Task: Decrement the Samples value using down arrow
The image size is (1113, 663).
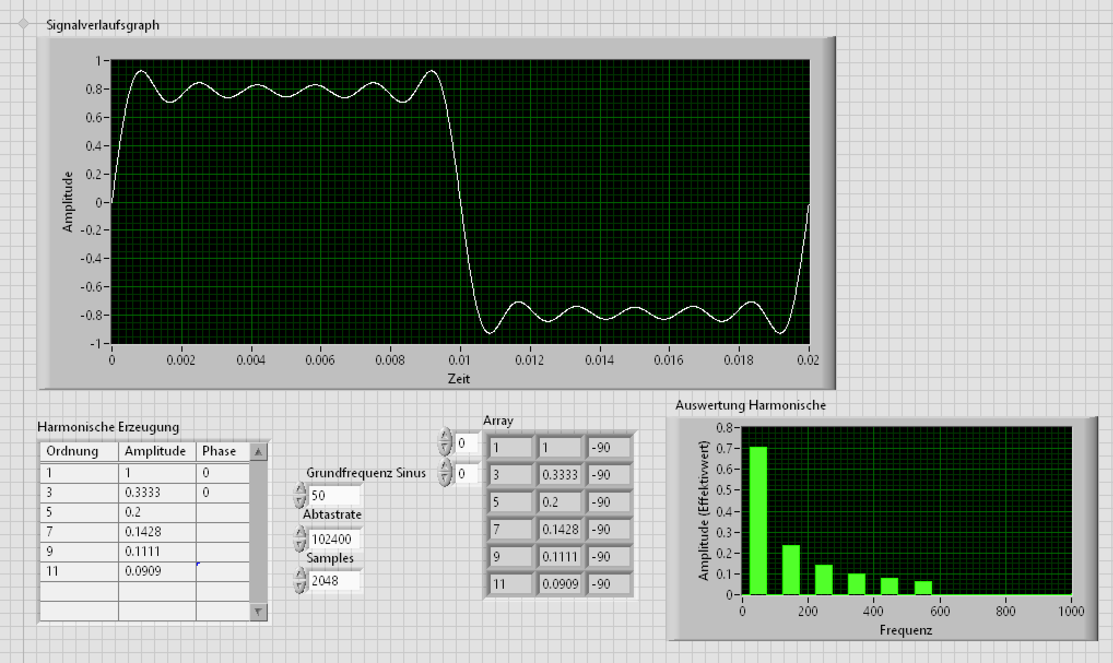Action: coord(299,587)
